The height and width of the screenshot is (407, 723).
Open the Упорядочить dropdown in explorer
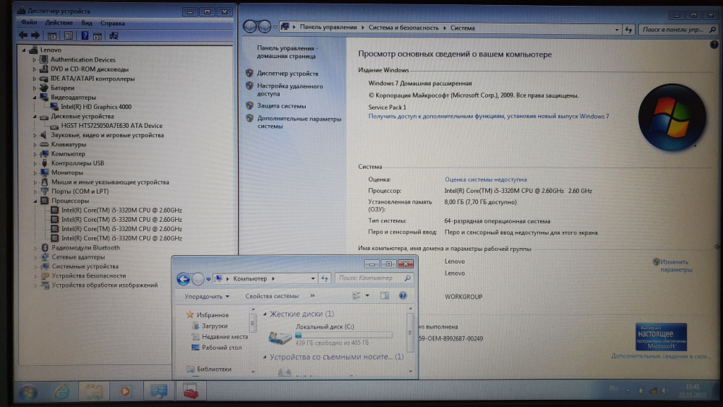click(207, 296)
